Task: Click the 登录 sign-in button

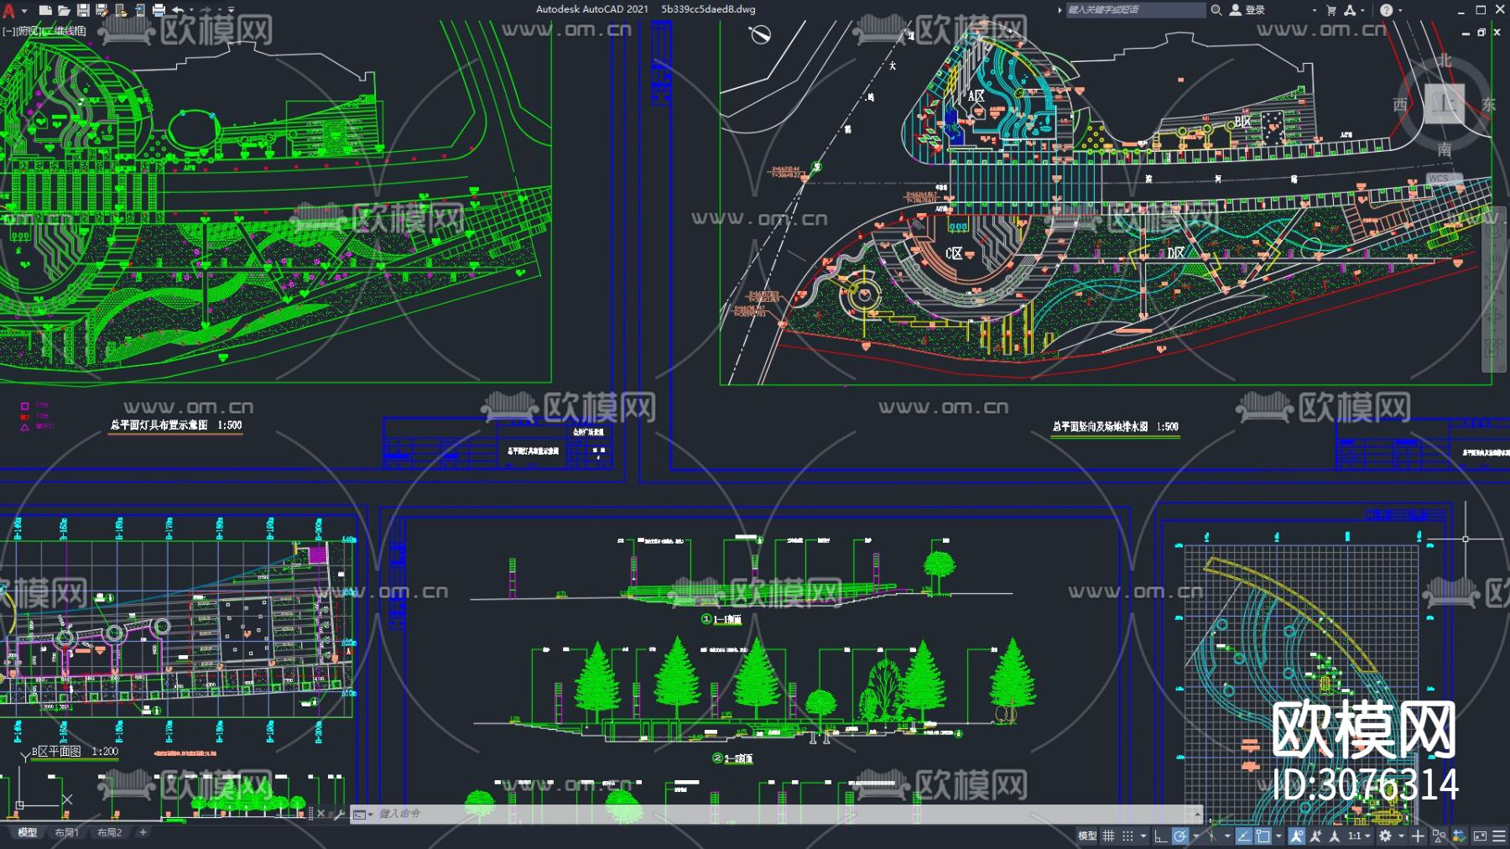Action: pos(1255,10)
